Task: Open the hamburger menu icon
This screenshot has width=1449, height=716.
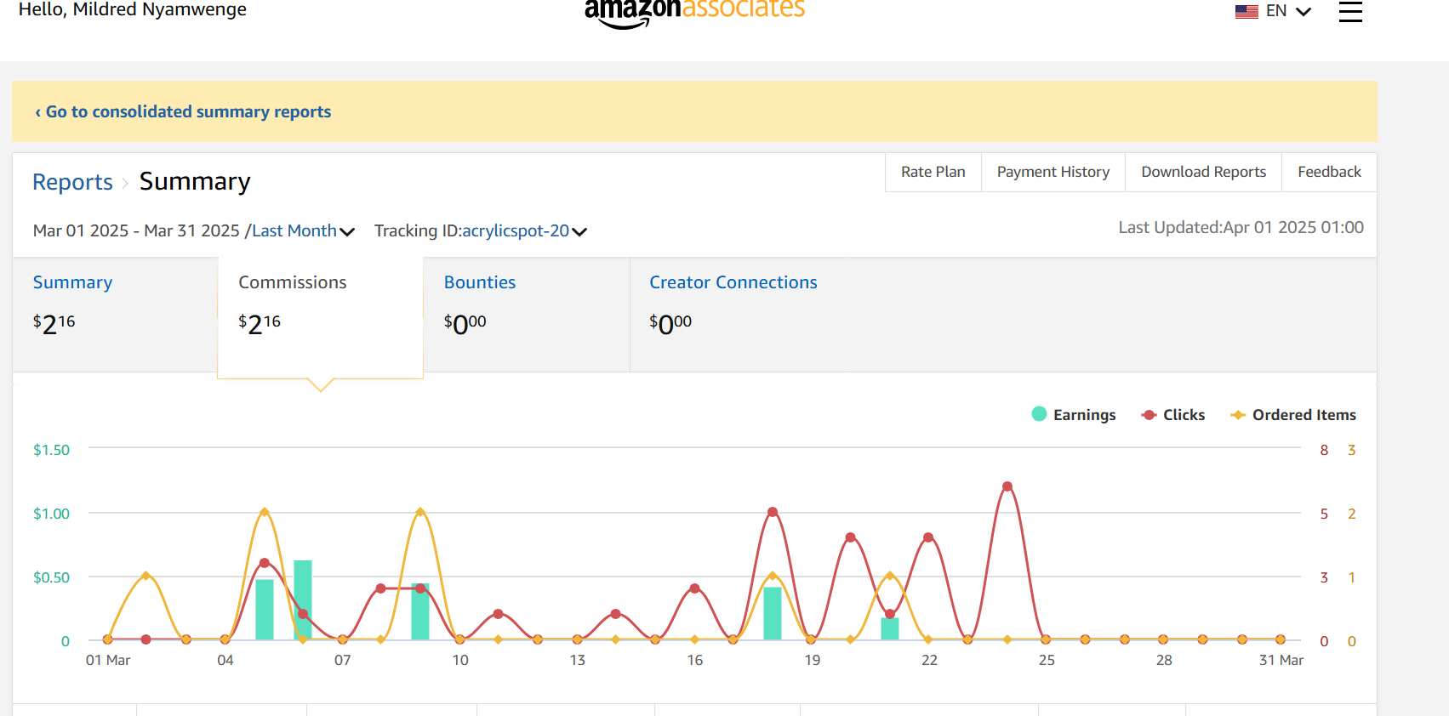Action: [x=1350, y=11]
